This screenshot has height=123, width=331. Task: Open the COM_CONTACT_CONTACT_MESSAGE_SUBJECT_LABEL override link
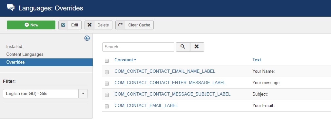pos(172,94)
